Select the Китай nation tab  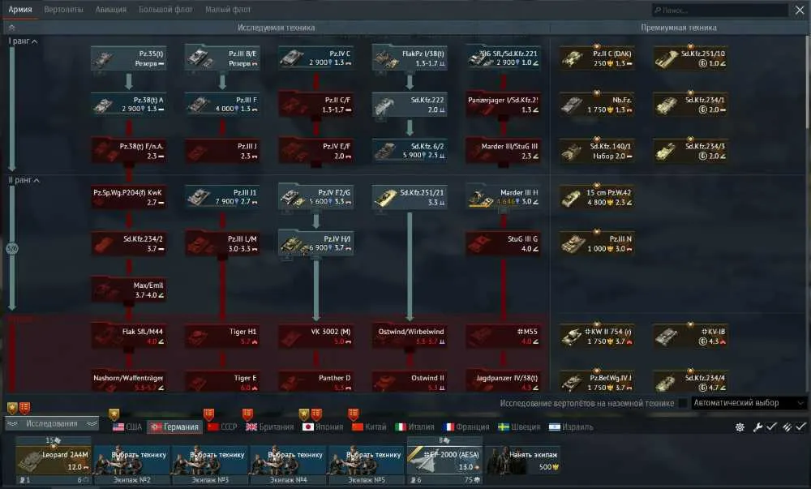369,427
